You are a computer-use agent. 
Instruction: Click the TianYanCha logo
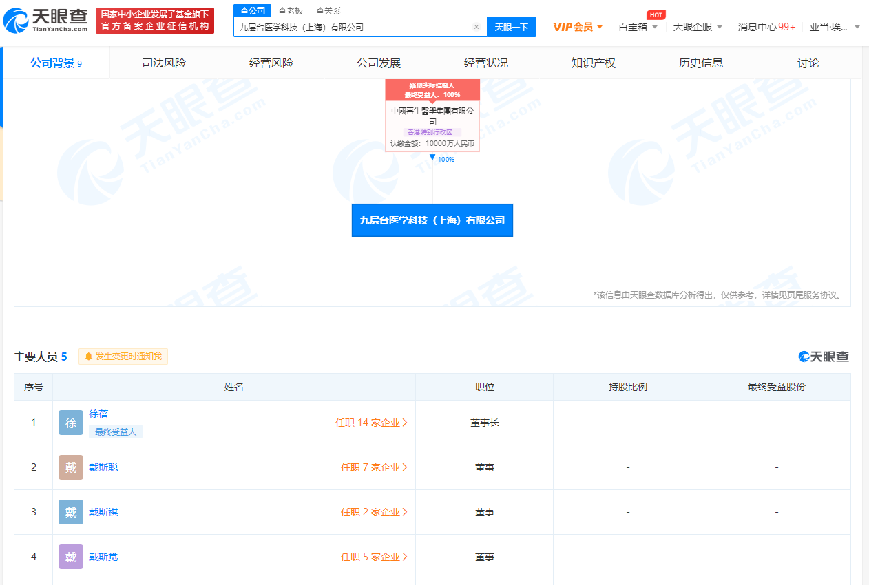45,21
